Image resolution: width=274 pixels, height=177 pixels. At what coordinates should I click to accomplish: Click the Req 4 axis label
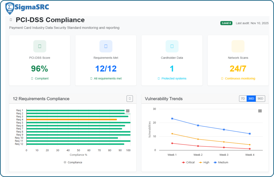coord(19,120)
